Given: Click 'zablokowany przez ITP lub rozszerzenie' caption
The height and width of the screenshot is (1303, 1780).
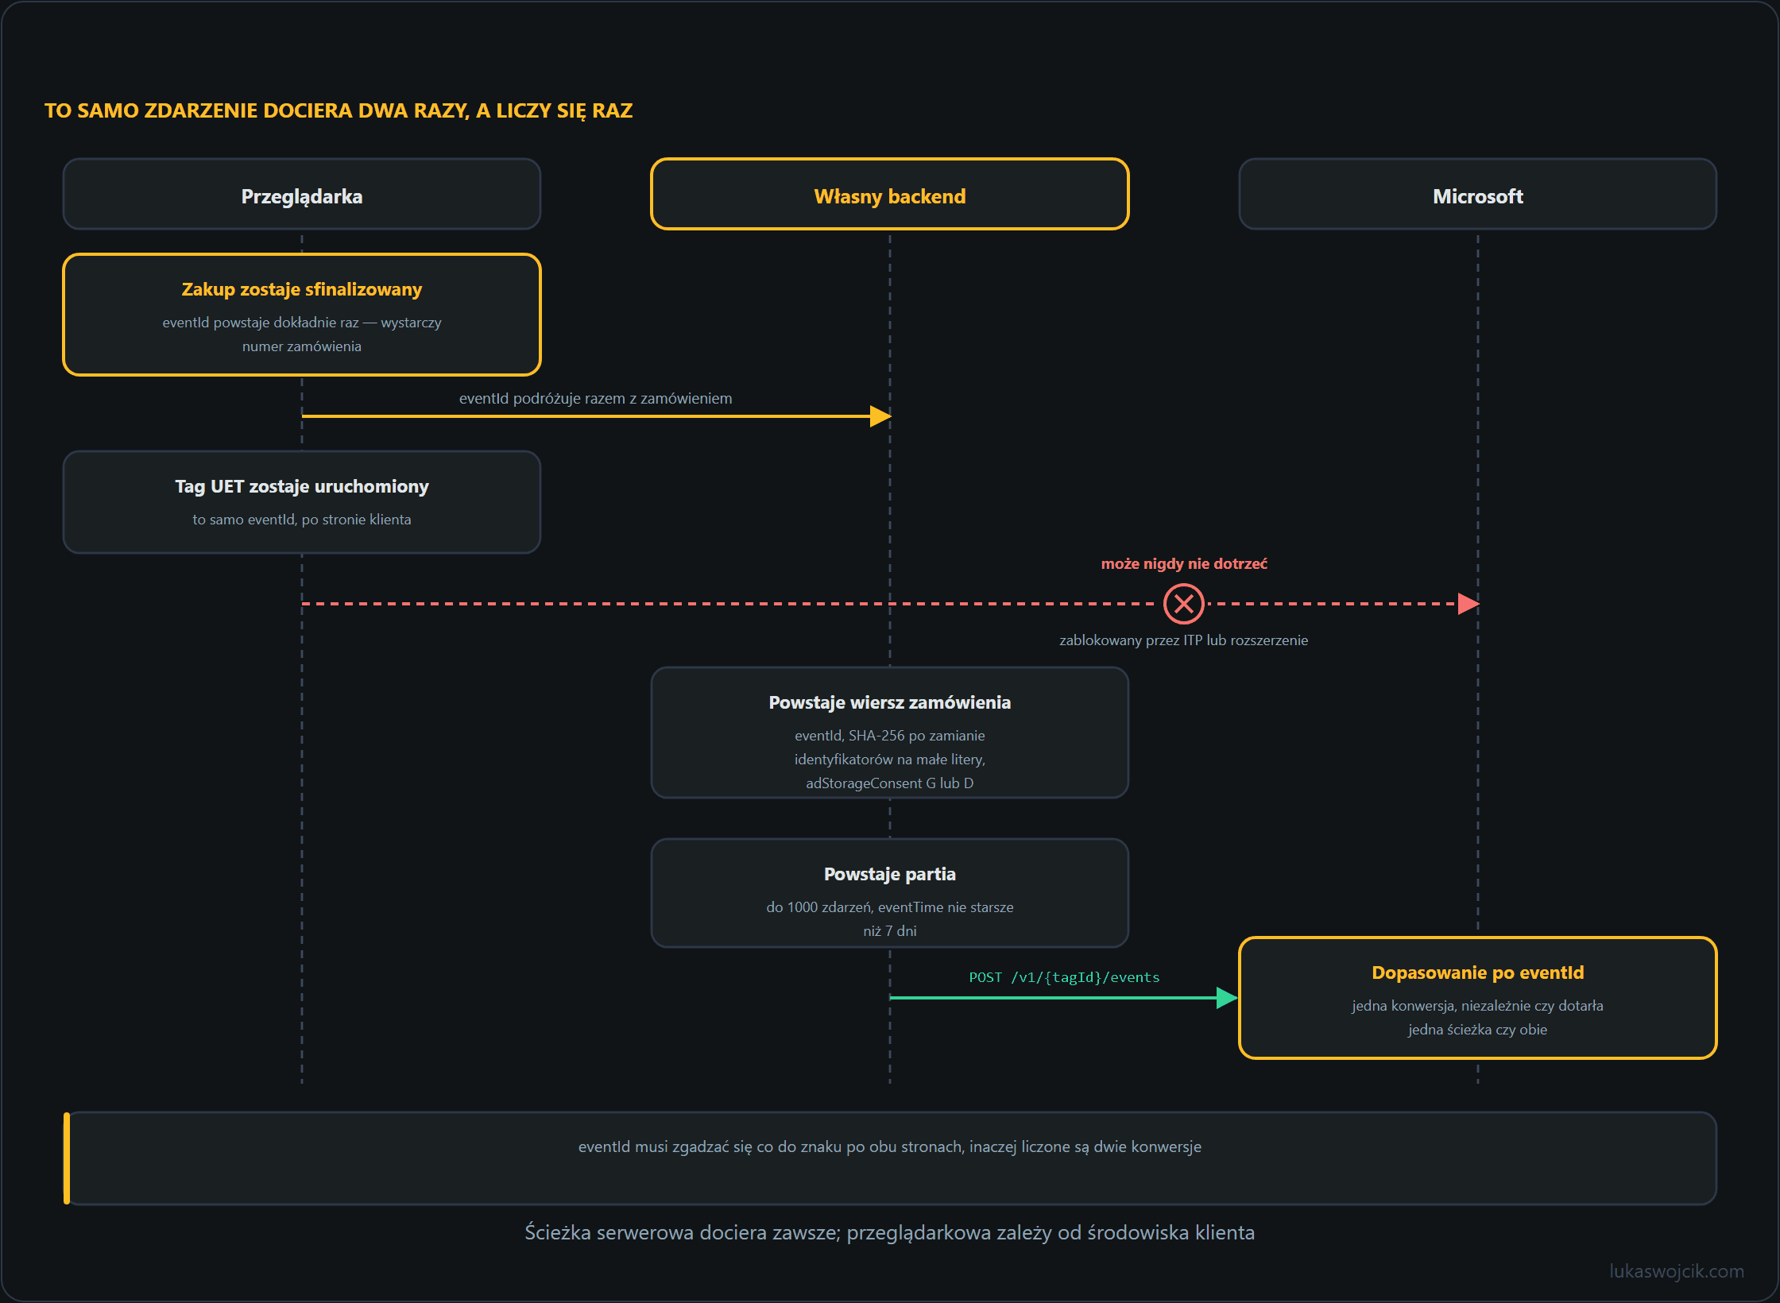Looking at the screenshot, I should [x=1184, y=640].
